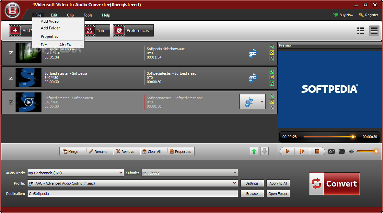Image resolution: width=383 pixels, height=213 pixels.
Task: Choose Exit in File menu
Action: coord(58,45)
